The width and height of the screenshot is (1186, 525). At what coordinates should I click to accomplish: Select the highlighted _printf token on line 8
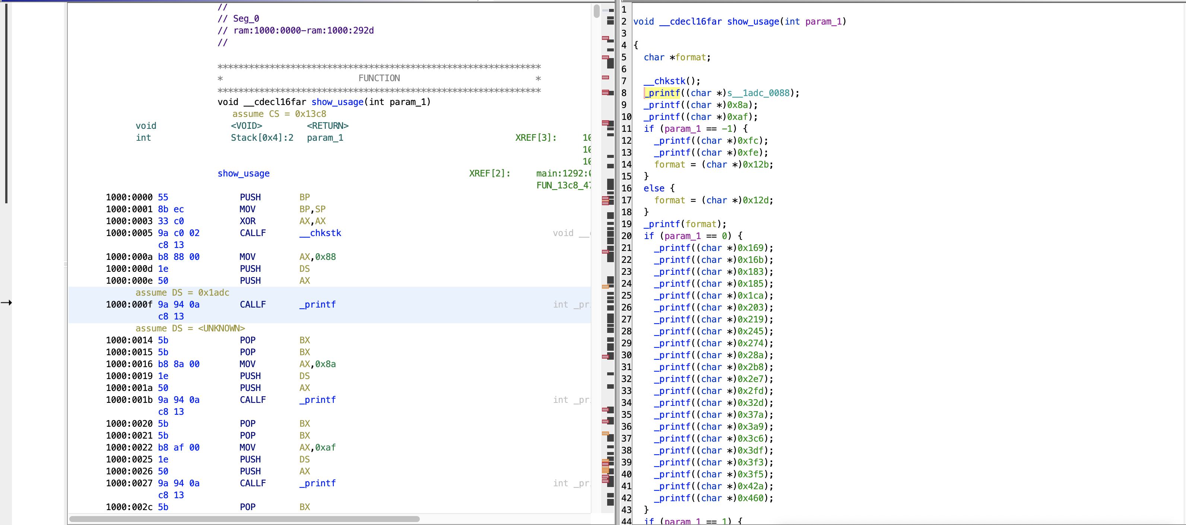coord(662,93)
